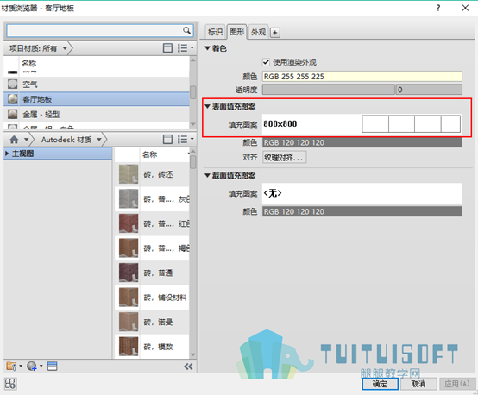Click shading color RGB 255 255 225 swatch
Screen dimensions: 478x395
click(x=362, y=76)
